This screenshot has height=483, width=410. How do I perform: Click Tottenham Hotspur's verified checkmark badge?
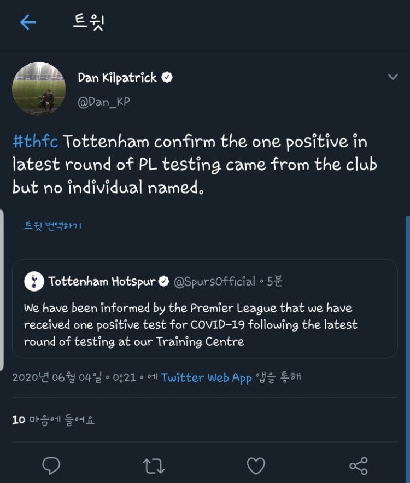click(x=163, y=282)
